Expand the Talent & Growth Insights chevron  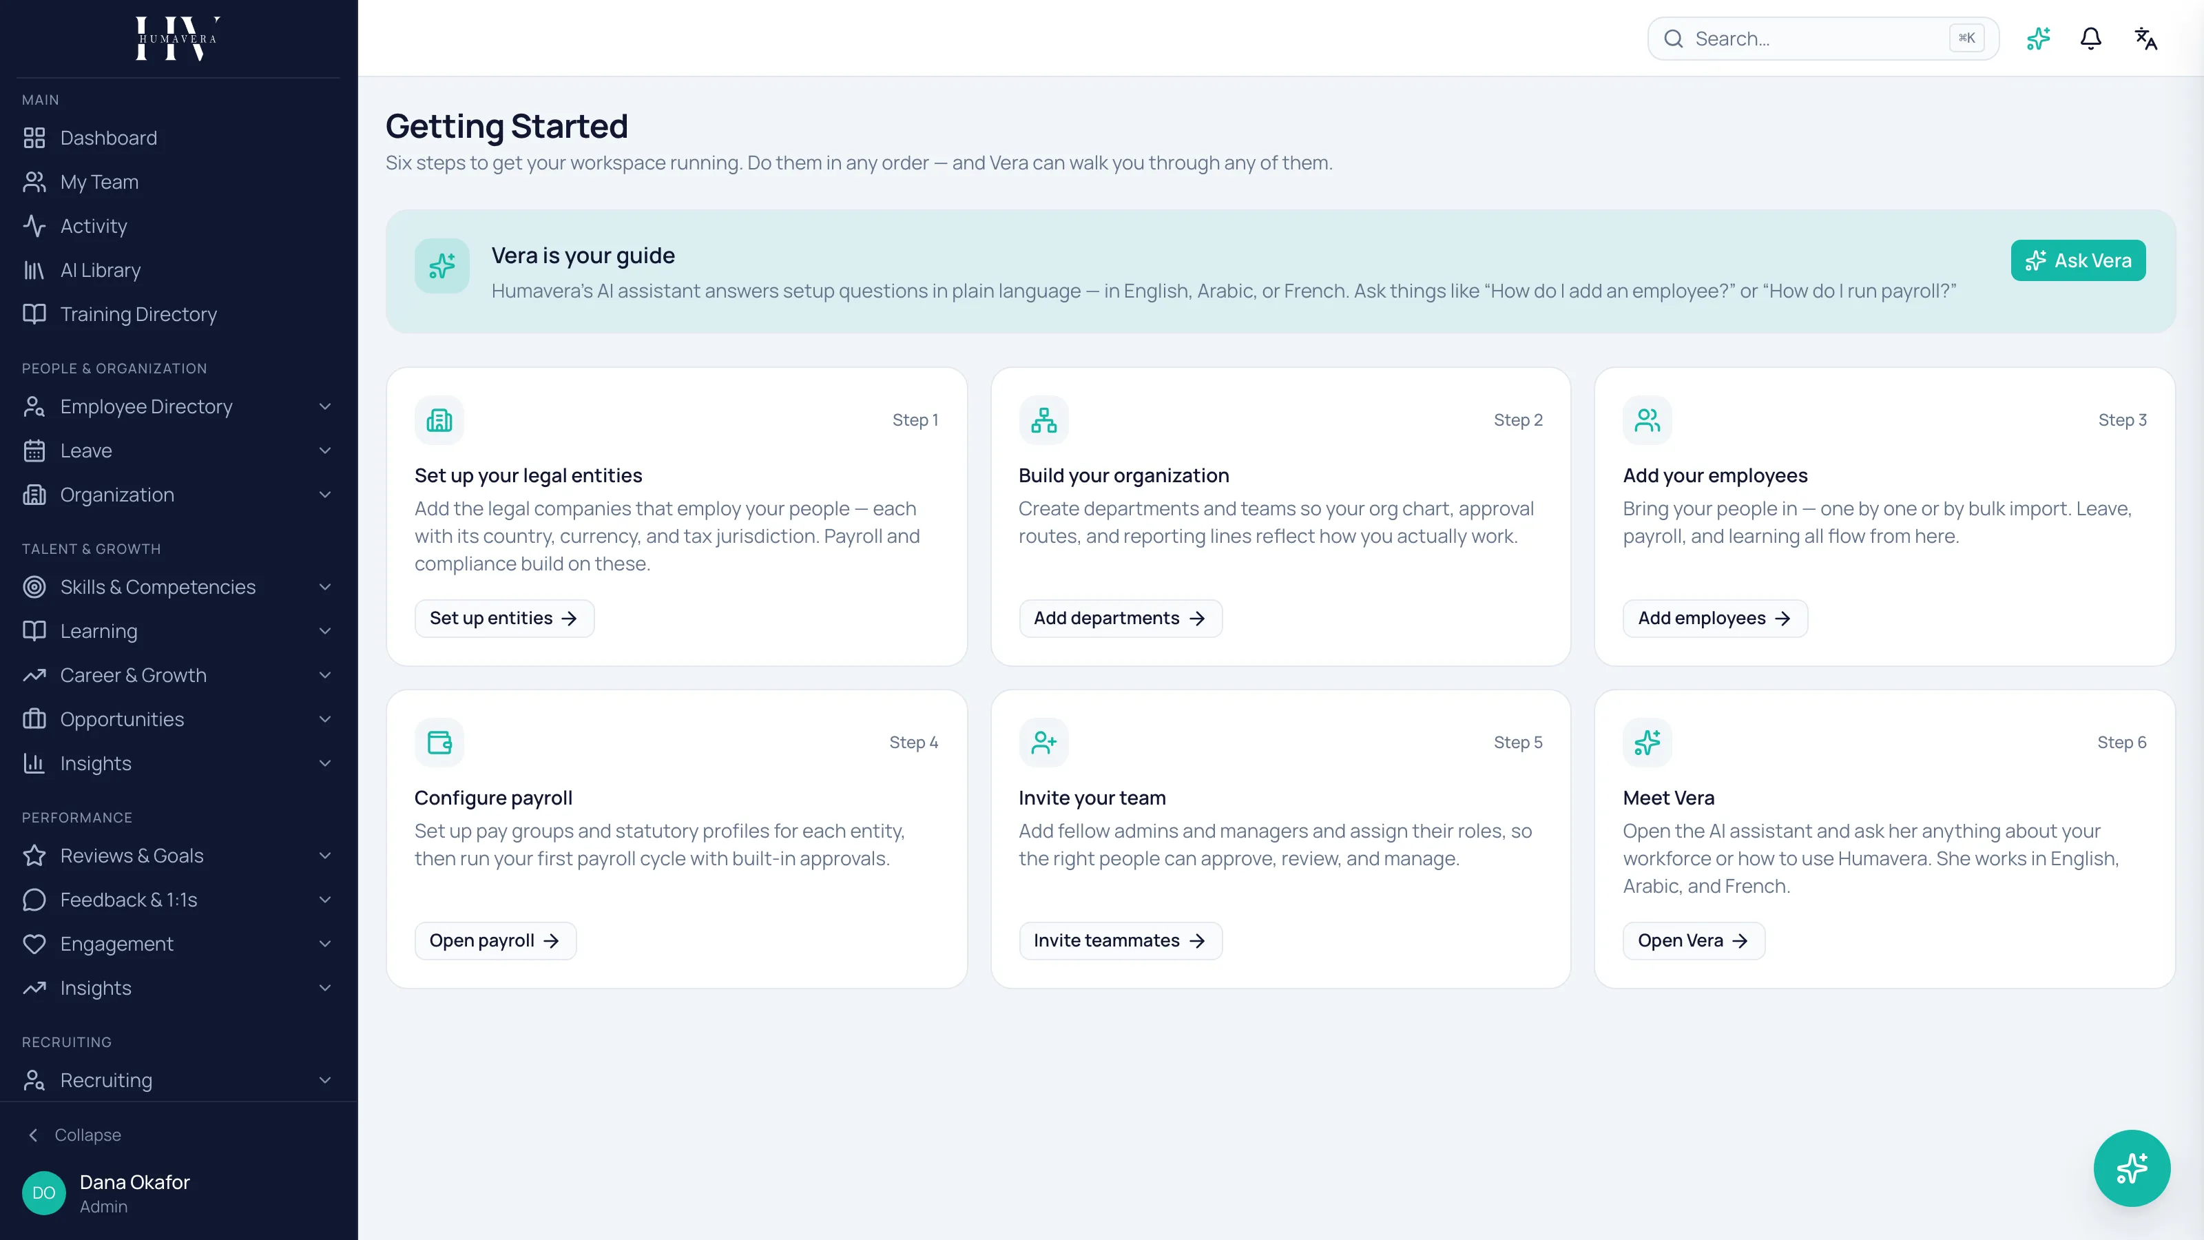pos(325,763)
